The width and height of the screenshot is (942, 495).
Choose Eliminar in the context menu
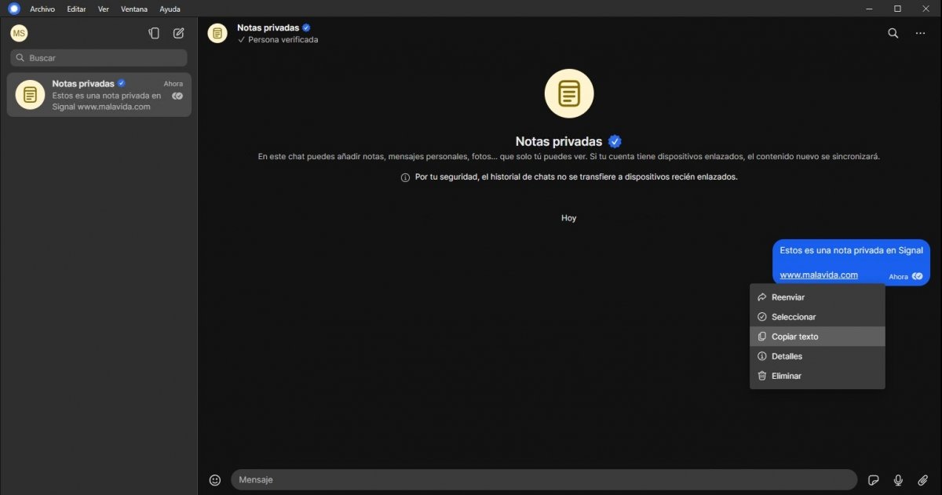pos(817,376)
